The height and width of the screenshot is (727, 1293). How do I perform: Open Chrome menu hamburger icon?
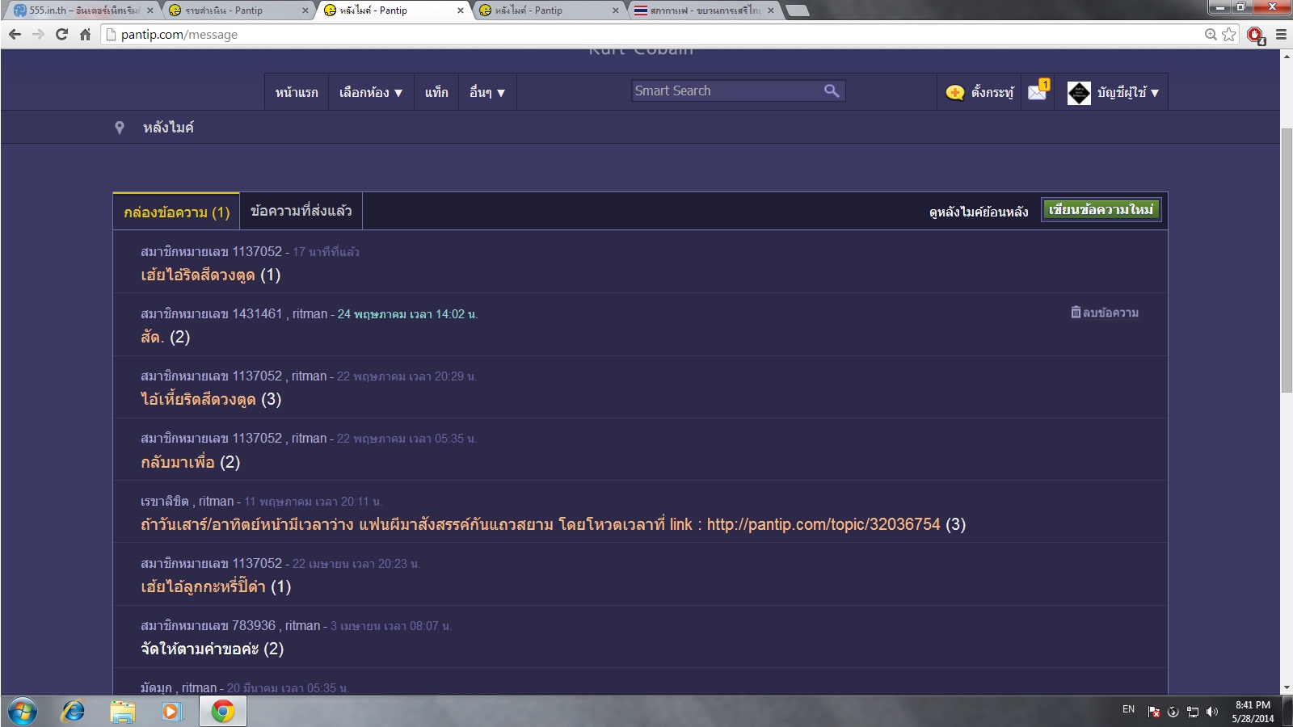click(1281, 34)
